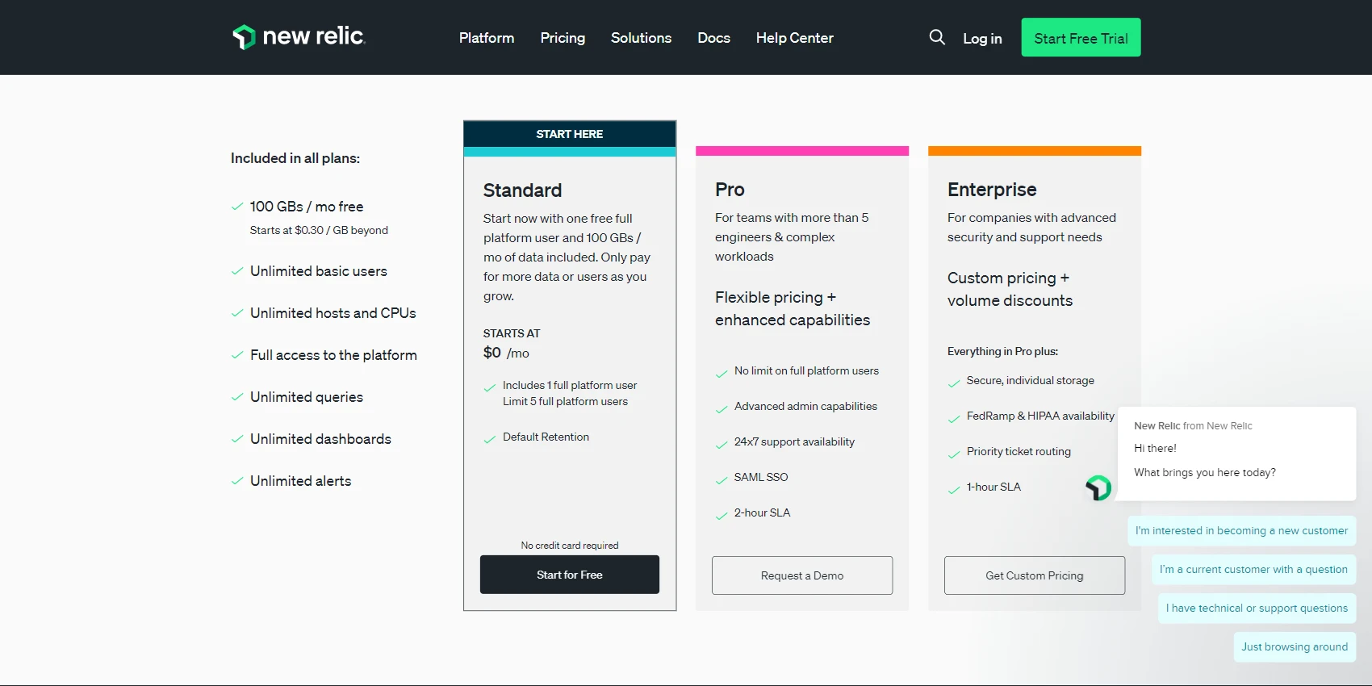Click "Unlimited hosts and CPUs" item
The image size is (1372, 686).
pos(333,313)
